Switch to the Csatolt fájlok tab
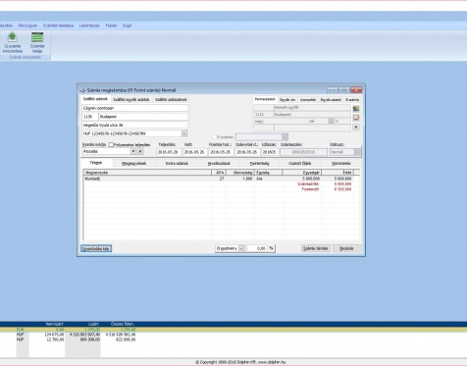The width and height of the screenshot is (467, 366). click(300, 164)
